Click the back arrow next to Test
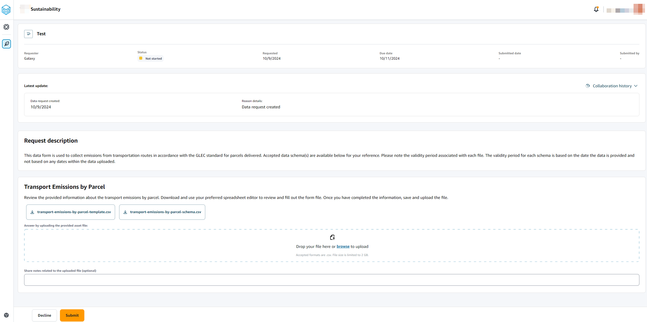647x322 pixels. click(28, 34)
